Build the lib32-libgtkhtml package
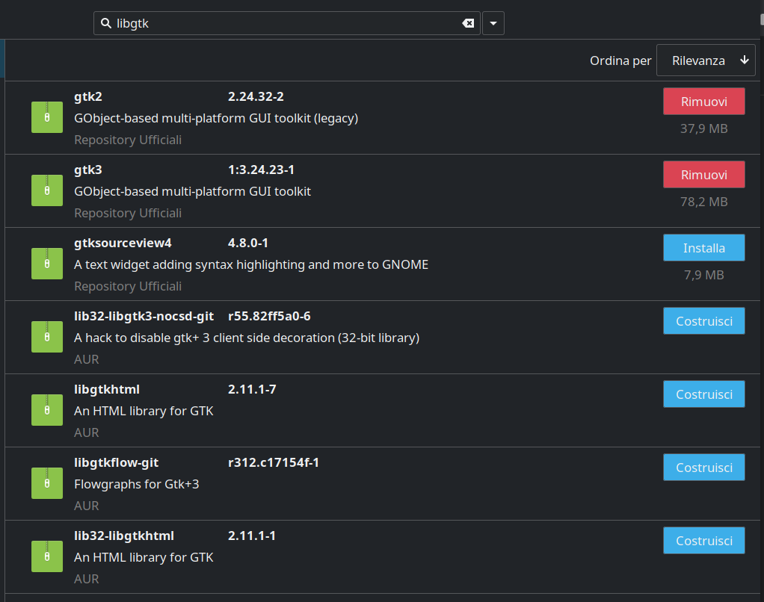 point(703,540)
